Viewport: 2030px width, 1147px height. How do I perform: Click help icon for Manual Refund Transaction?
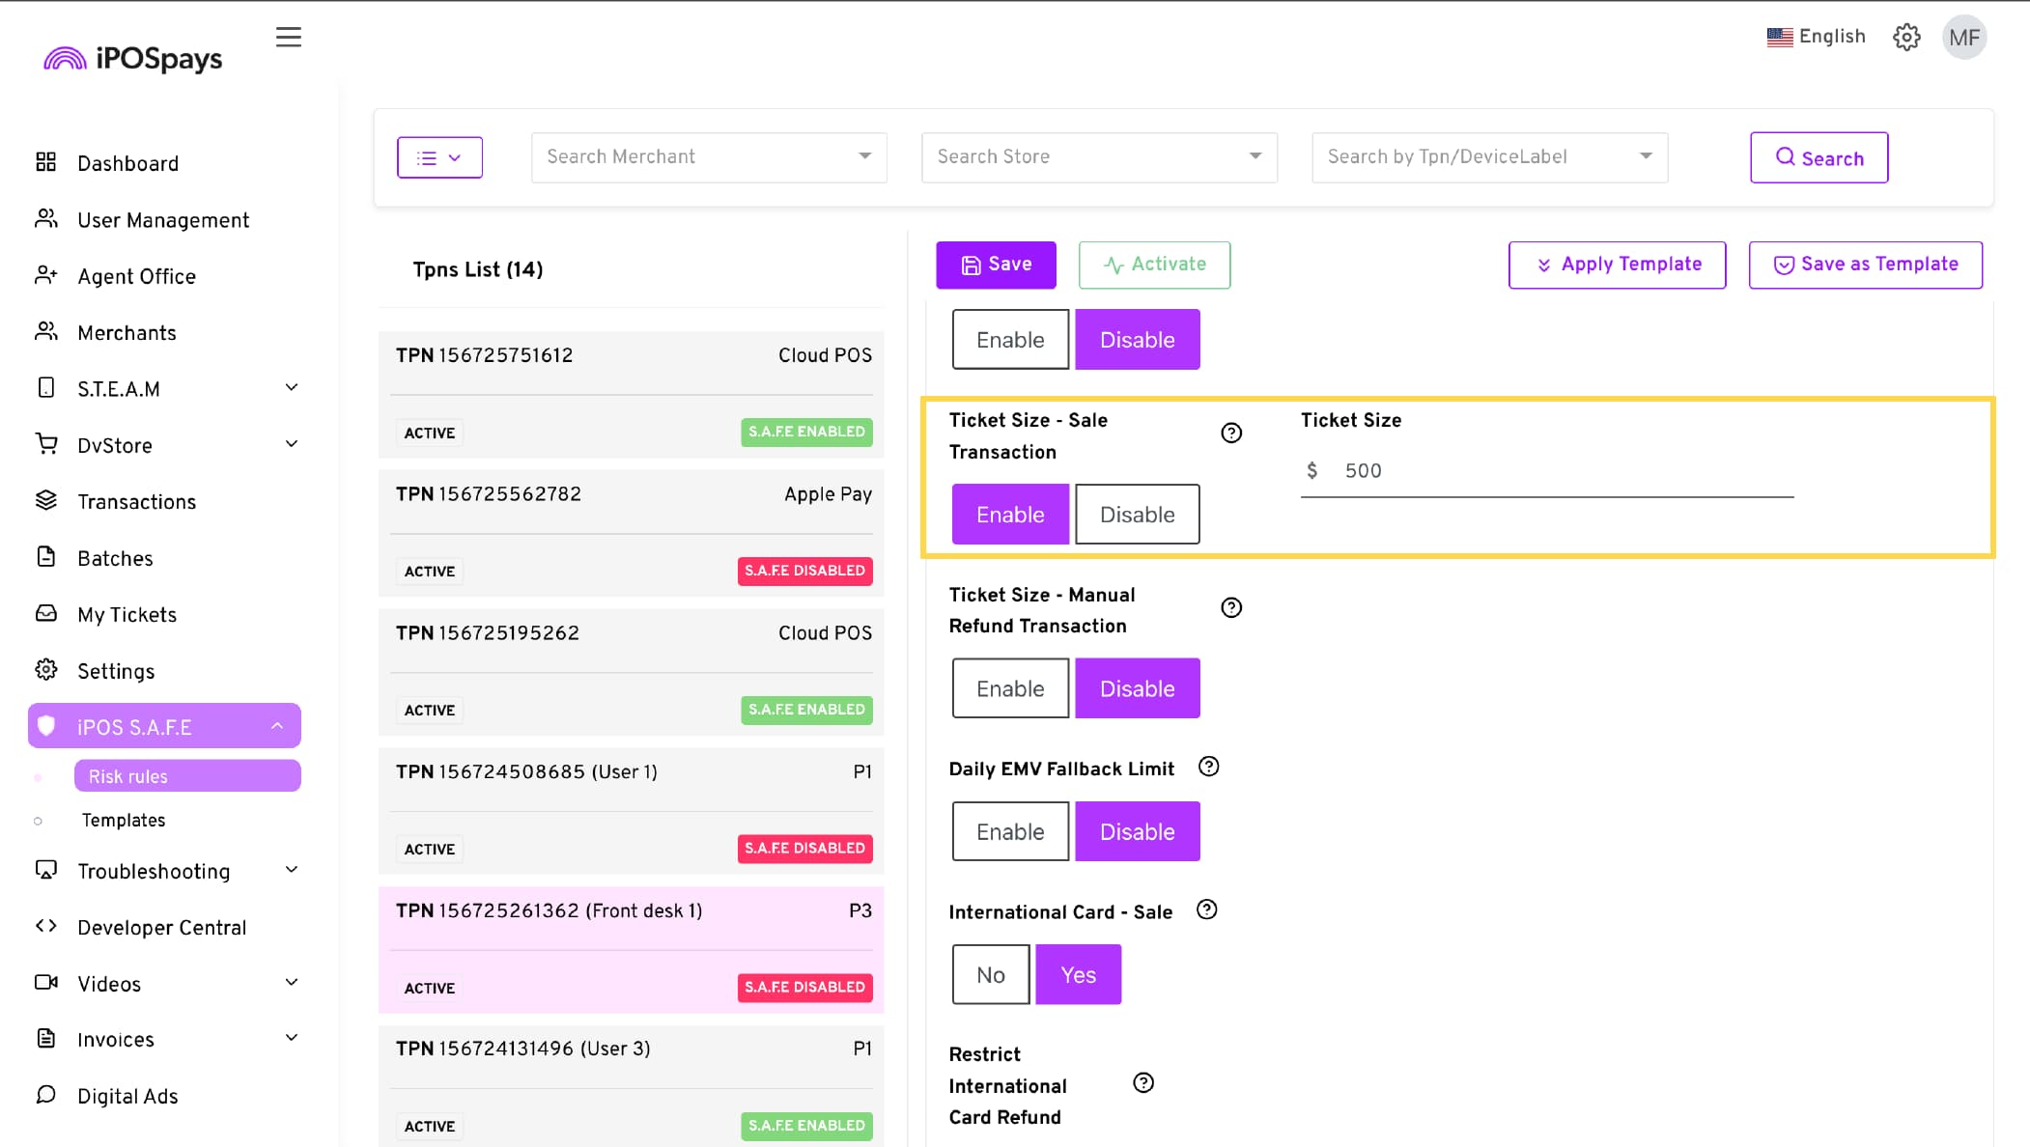tap(1230, 607)
